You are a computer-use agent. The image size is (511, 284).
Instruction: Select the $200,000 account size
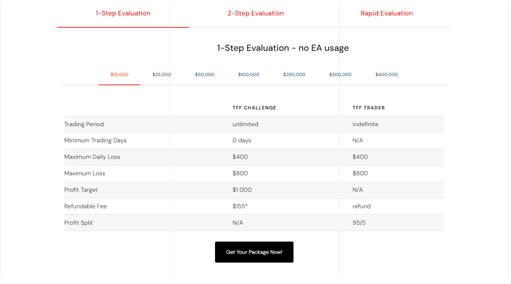coord(294,75)
